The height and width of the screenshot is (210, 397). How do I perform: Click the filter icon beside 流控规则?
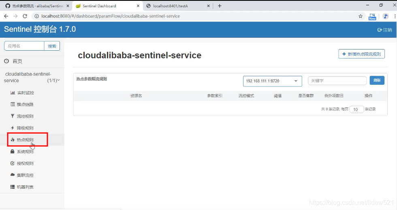coord(13,116)
